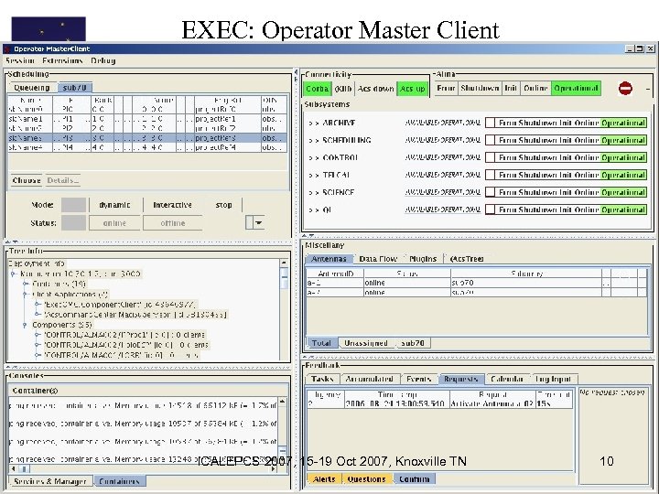Select the sbName3 row in scheduling table
The image size is (659, 494).
coord(147,138)
